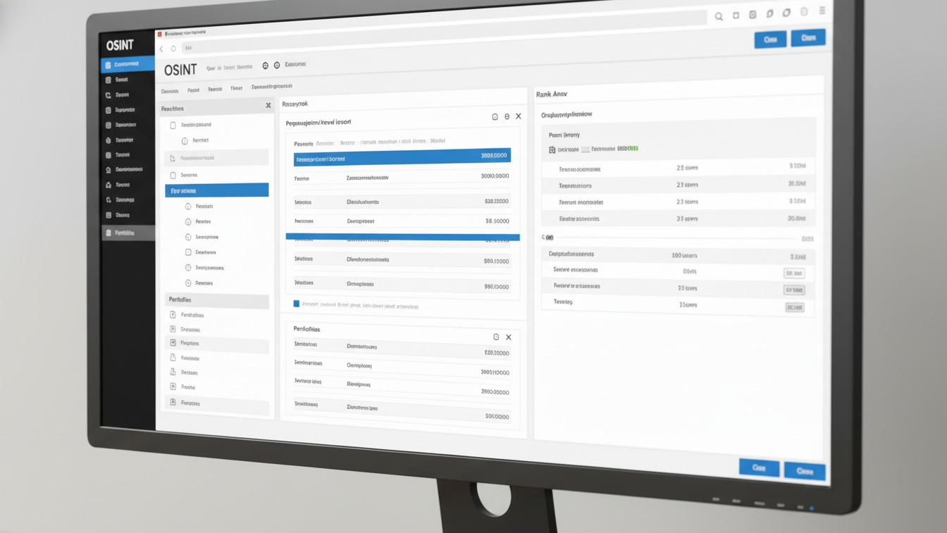The image size is (947, 533).
Task: Click first round icon right of OSINT heading
Action: (265, 66)
